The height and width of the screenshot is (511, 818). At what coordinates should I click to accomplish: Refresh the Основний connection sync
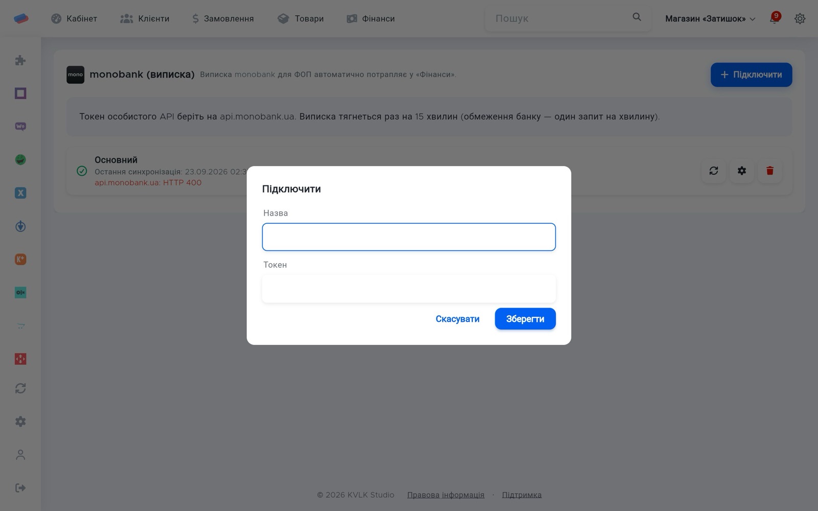tap(714, 171)
